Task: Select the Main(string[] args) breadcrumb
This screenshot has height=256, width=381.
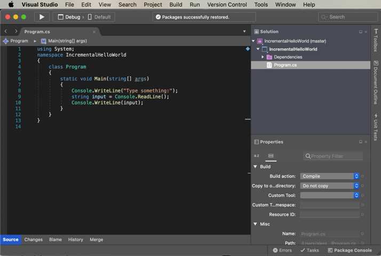Action: coord(64,41)
